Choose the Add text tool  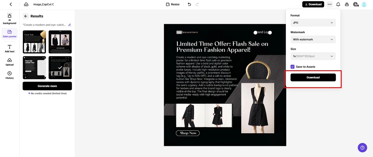(x=10, y=49)
